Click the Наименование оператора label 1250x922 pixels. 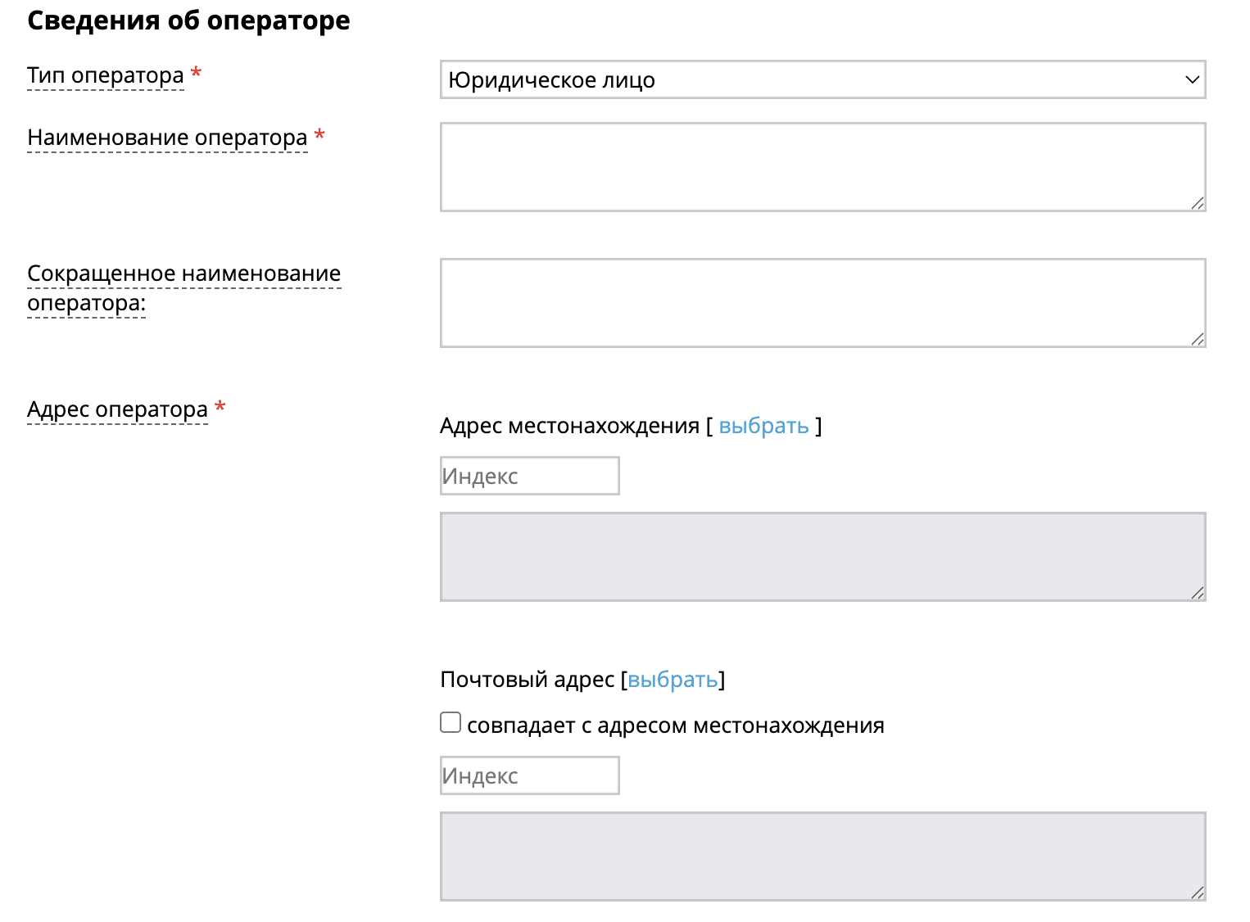click(167, 138)
